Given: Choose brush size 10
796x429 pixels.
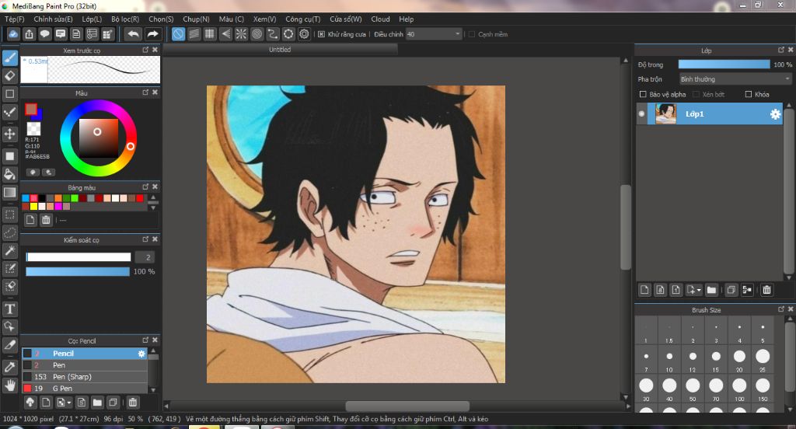Looking at the screenshot, I should (x=669, y=360).
